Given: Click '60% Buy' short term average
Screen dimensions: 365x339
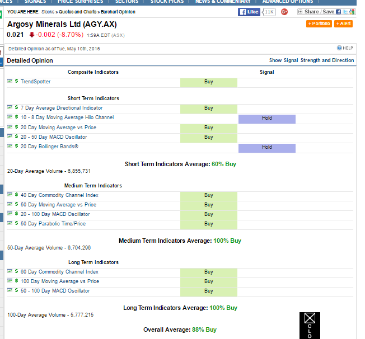Looking at the screenshot, I should point(224,164).
